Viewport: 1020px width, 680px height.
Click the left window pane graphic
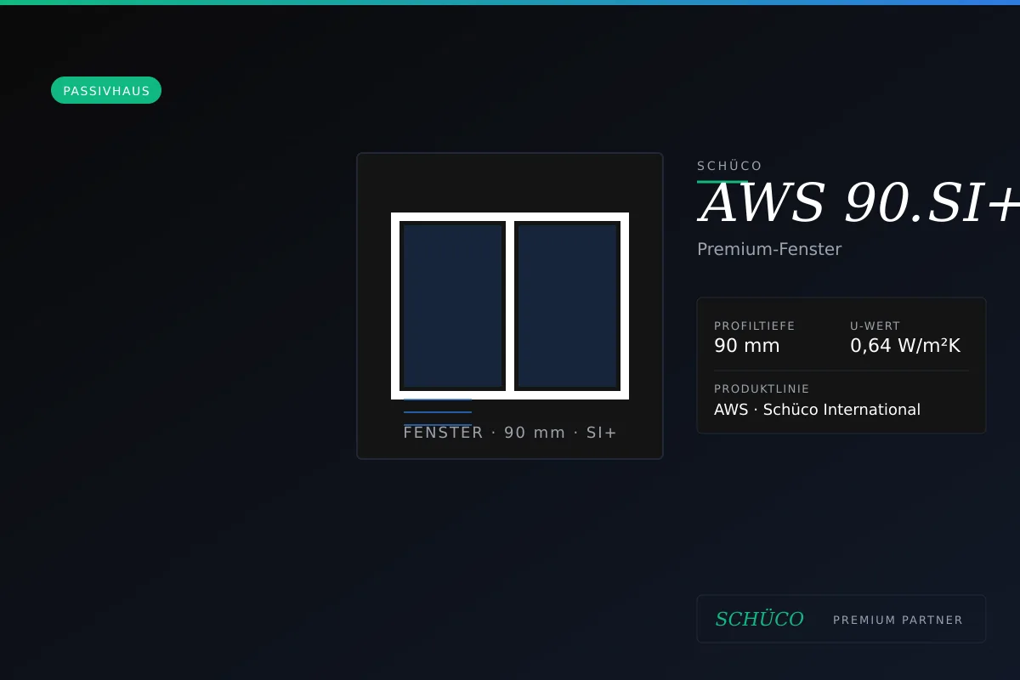click(452, 306)
